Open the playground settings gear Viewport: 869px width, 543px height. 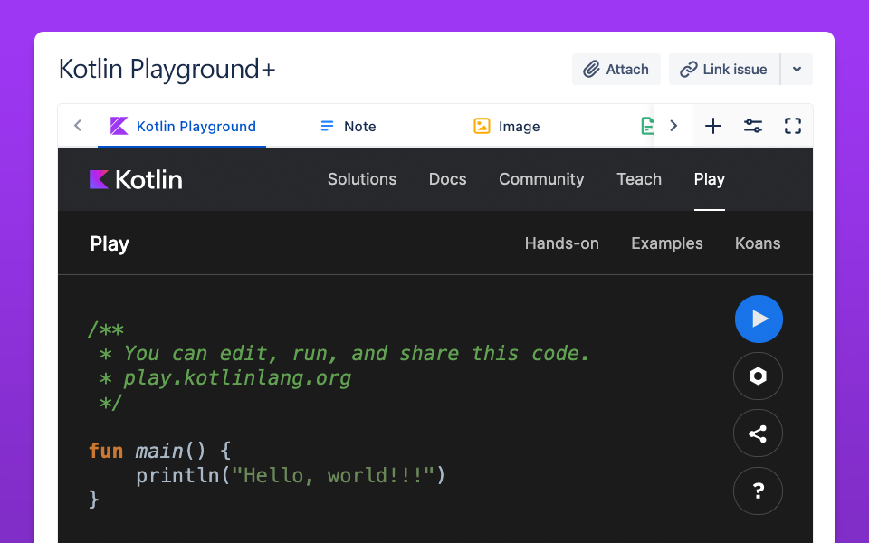click(758, 376)
